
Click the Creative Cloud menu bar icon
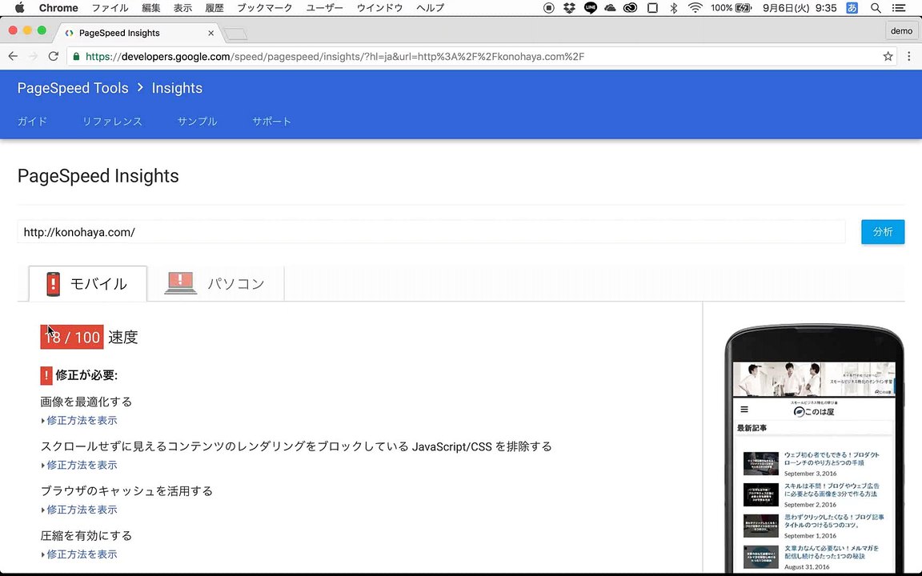[631, 8]
